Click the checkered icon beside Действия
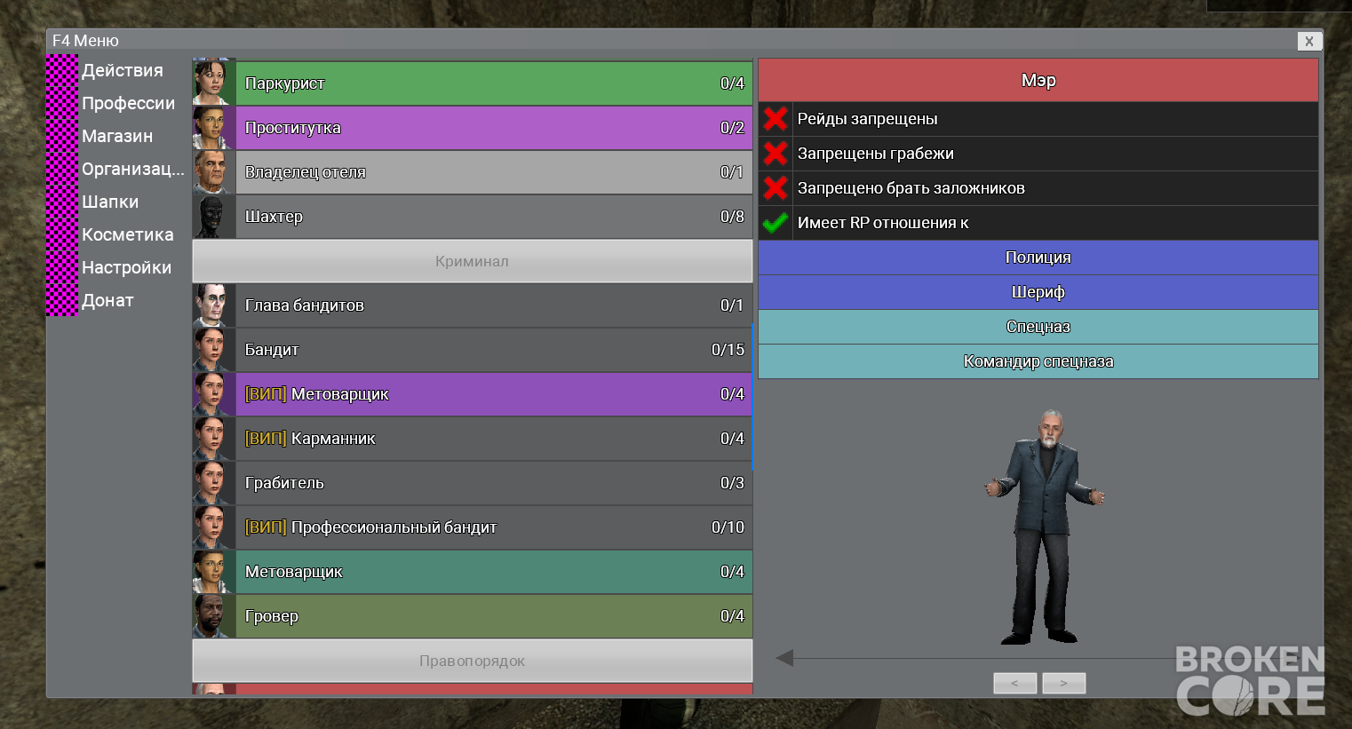The width and height of the screenshot is (1352, 729). [62, 70]
